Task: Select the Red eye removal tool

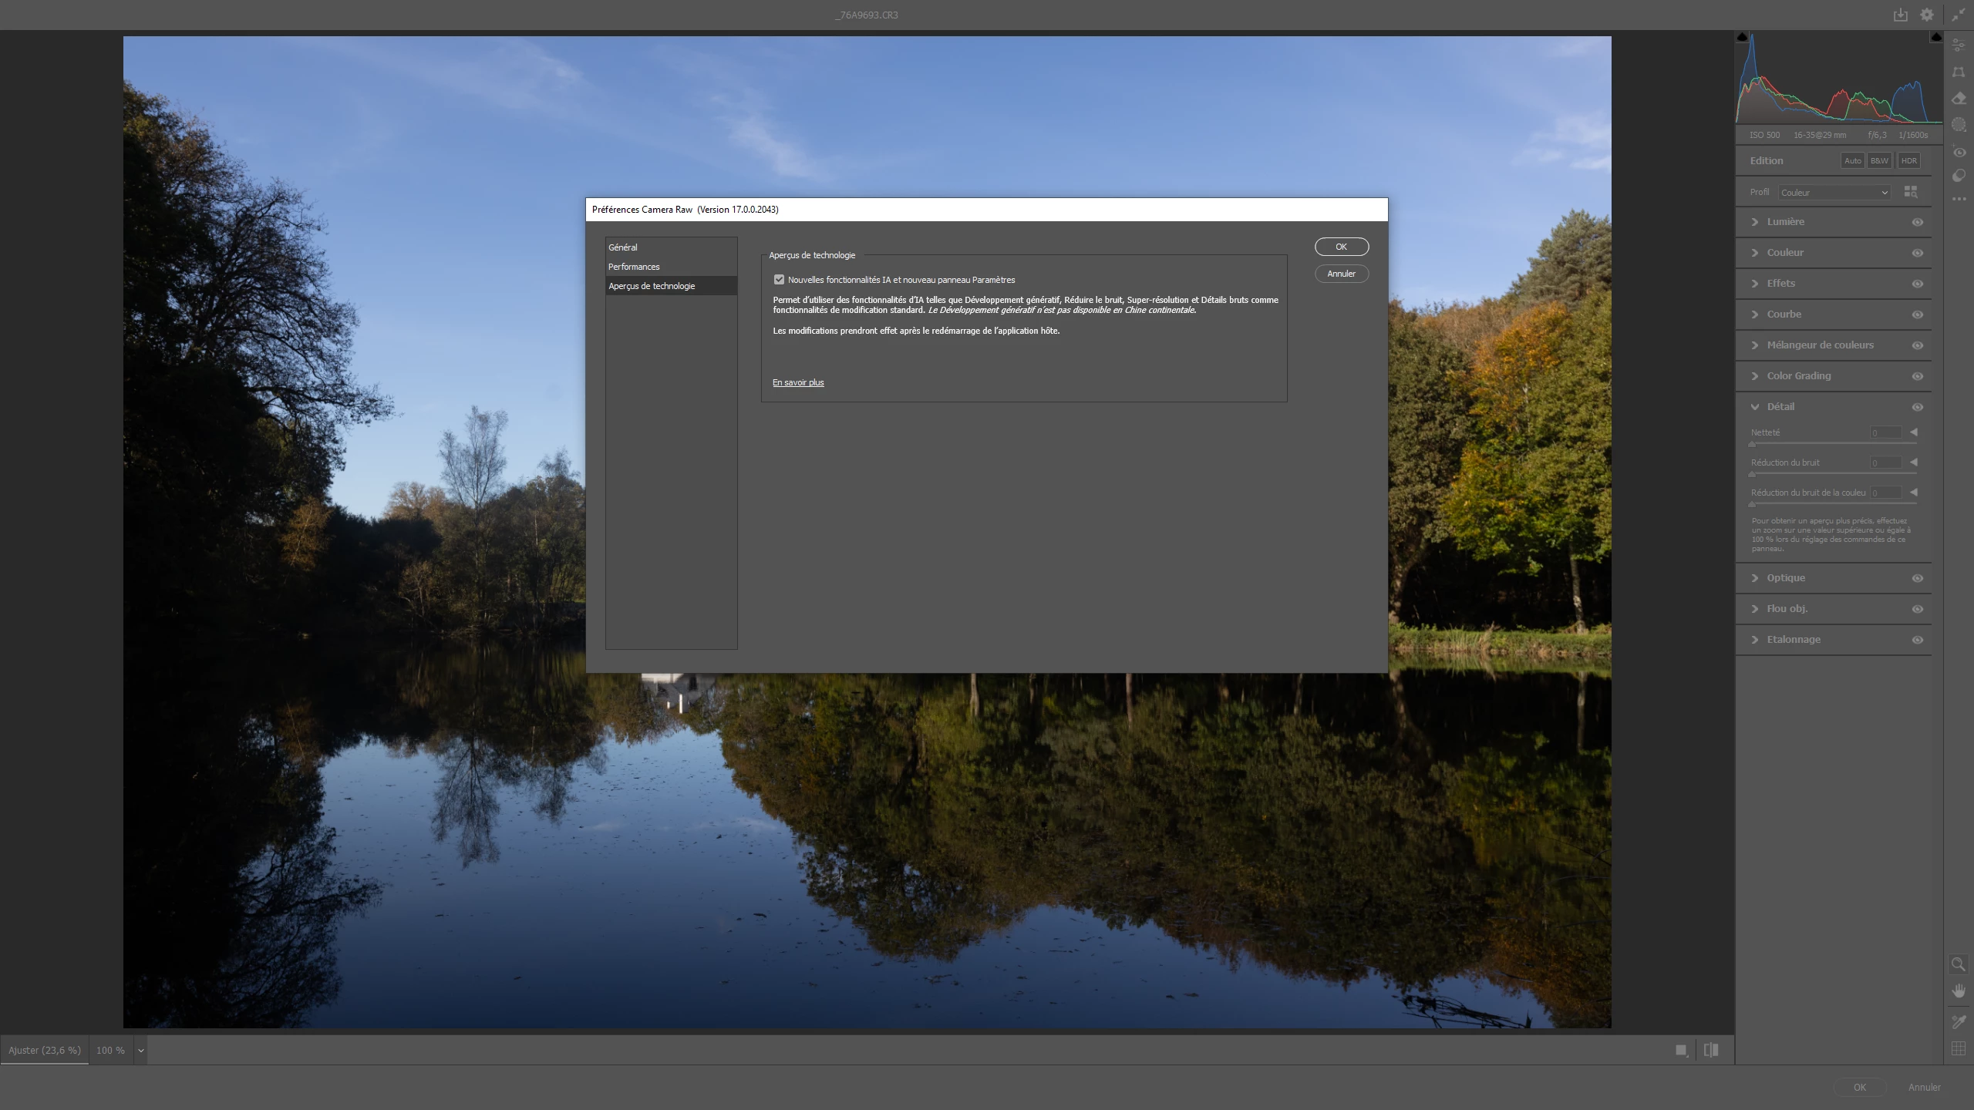Action: [1959, 152]
